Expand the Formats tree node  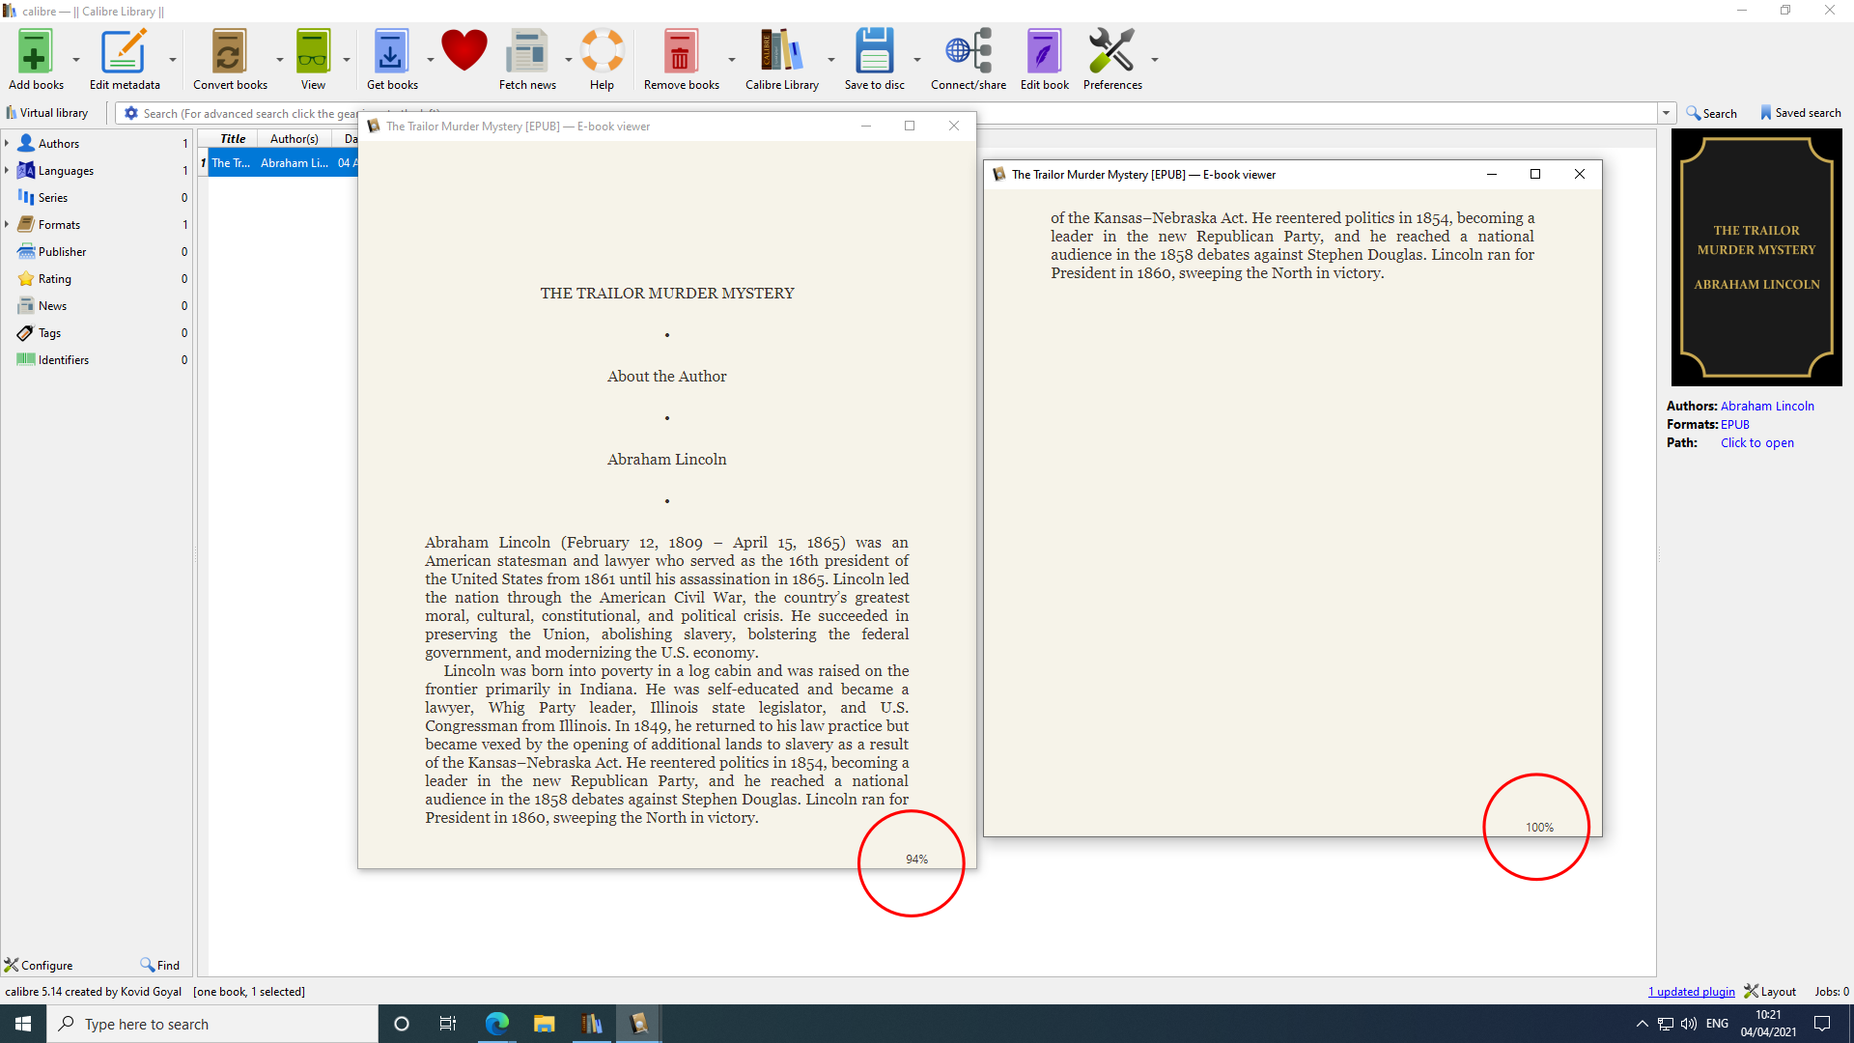pos(7,224)
